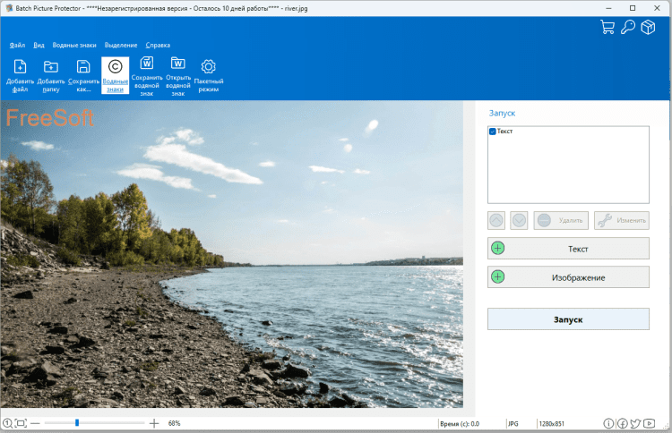Zoom out with minus icon
This screenshot has width=672, height=433.
(x=36, y=423)
